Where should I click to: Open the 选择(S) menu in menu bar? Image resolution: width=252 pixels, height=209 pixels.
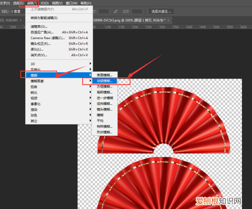tap(18, 3)
